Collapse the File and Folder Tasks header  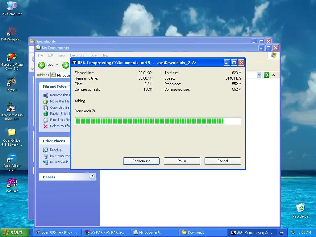(x=55, y=86)
